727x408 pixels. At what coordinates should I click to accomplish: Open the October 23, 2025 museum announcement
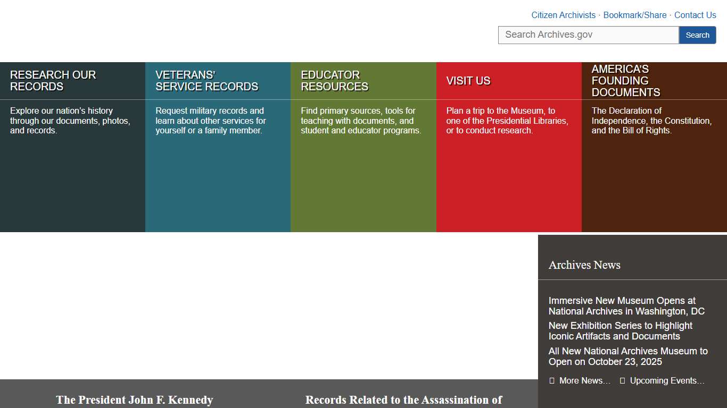click(x=628, y=356)
